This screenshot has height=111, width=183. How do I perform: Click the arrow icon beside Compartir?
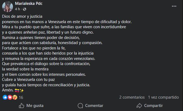click(139, 106)
